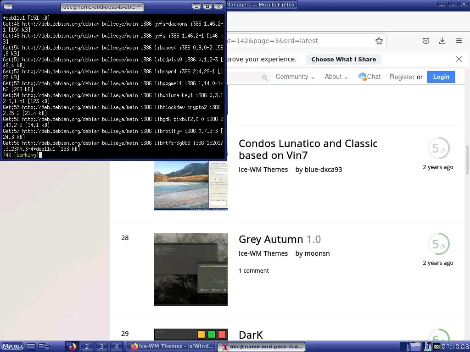Click the Get:58 libntfs-3g883 terminal line
470x352 pixels.
113,146
